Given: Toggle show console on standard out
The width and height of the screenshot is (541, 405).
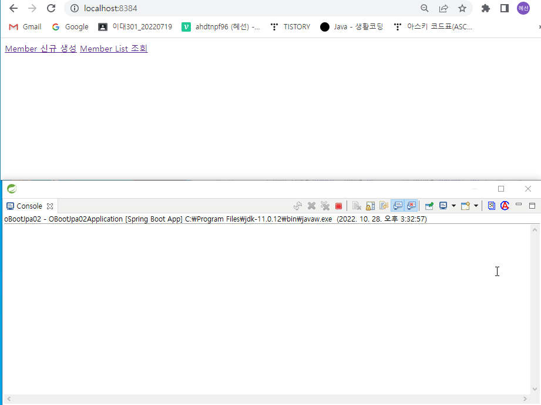Looking at the screenshot, I should 398,206.
